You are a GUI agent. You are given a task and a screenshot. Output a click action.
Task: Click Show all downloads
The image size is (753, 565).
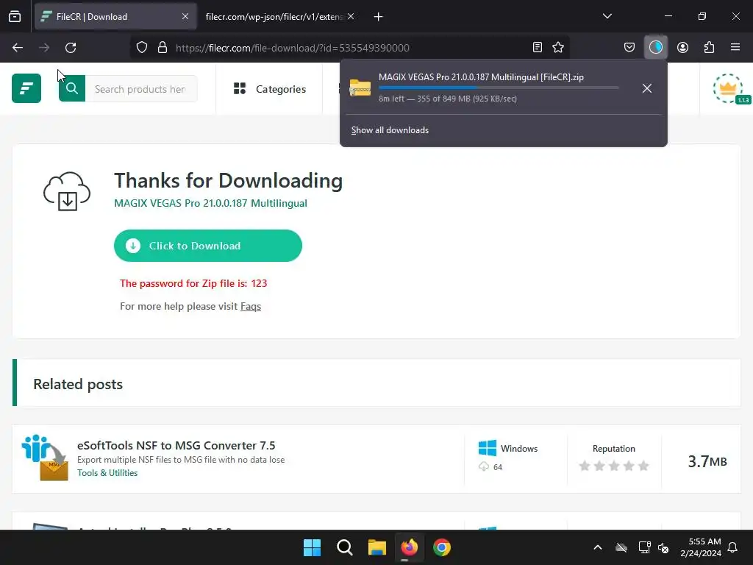click(390, 130)
